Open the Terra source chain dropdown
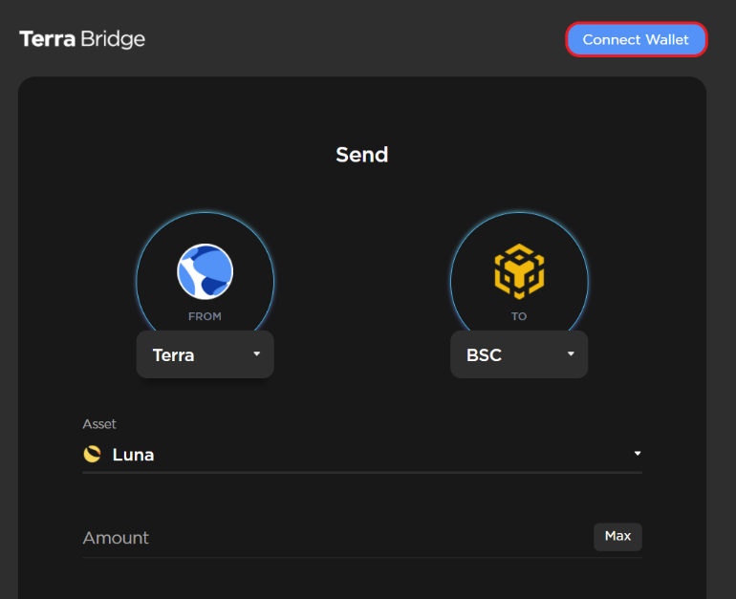 (206, 354)
